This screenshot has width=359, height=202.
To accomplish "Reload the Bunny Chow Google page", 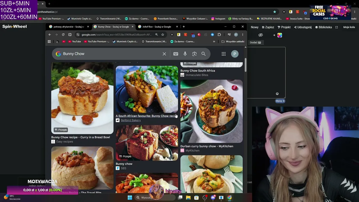I will point(63,35).
